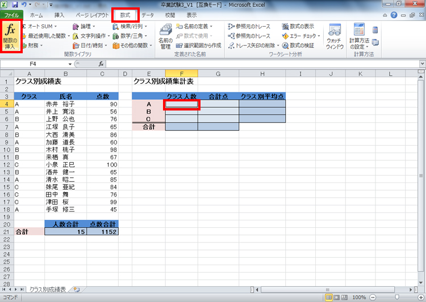The width and height of the screenshot is (426, 302).
Task: Click the Calculate Sheet icon
Action: click(375, 42)
